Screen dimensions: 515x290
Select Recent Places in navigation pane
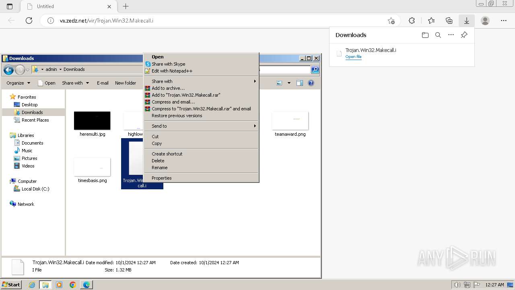35,120
